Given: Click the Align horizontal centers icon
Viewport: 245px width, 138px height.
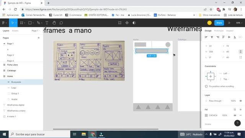Looking at the screenshot, I should pyautogui.click(x=212, y=37).
